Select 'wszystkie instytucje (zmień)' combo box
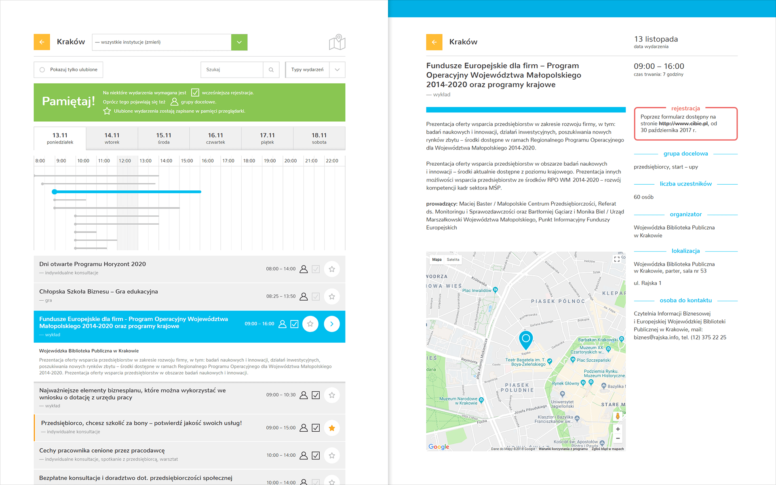This screenshot has height=485, width=776. (x=162, y=42)
